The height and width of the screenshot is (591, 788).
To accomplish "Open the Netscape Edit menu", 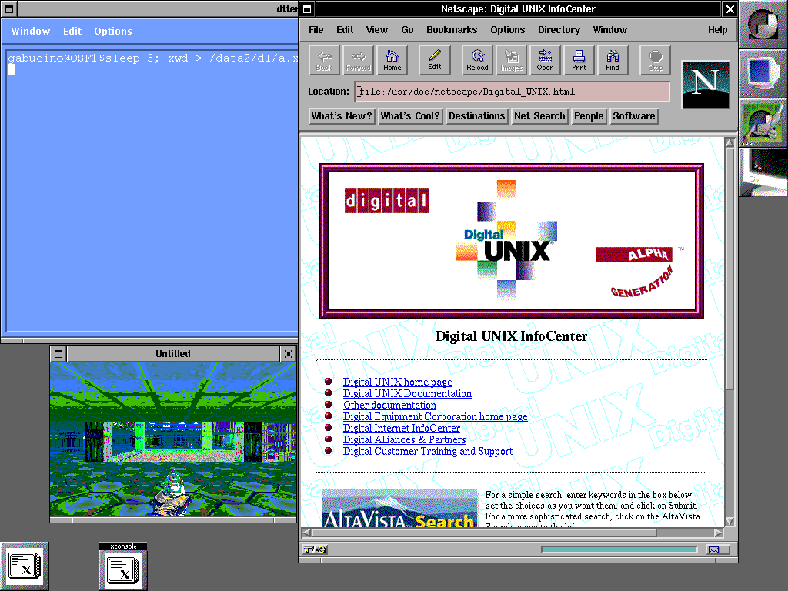I will click(345, 30).
